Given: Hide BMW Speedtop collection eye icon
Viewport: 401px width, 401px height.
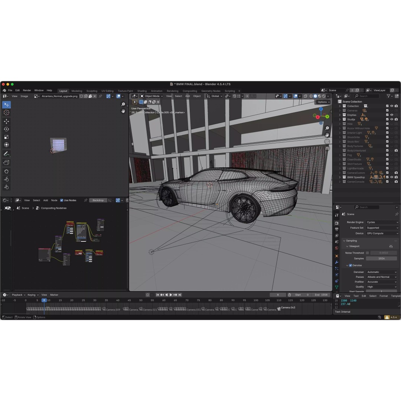Looking at the screenshot, I should tap(392, 177).
